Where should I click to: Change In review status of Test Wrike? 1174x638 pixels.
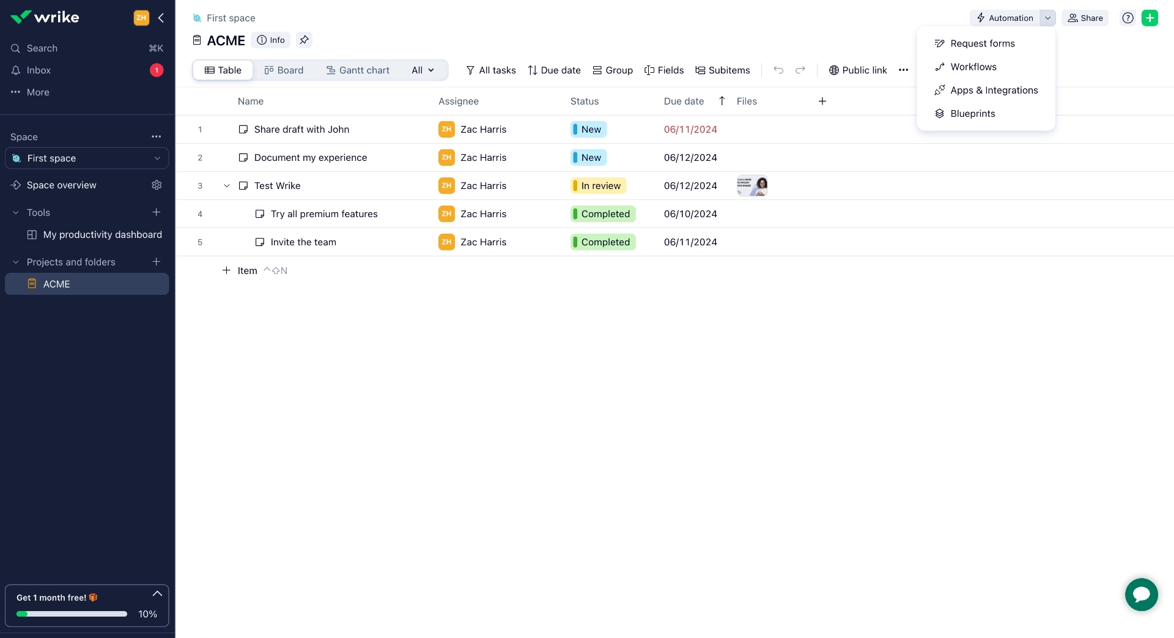click(x=599, y=186)
